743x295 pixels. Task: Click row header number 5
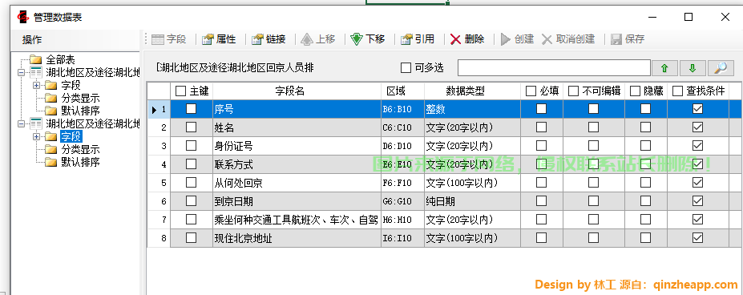[160, 183]
